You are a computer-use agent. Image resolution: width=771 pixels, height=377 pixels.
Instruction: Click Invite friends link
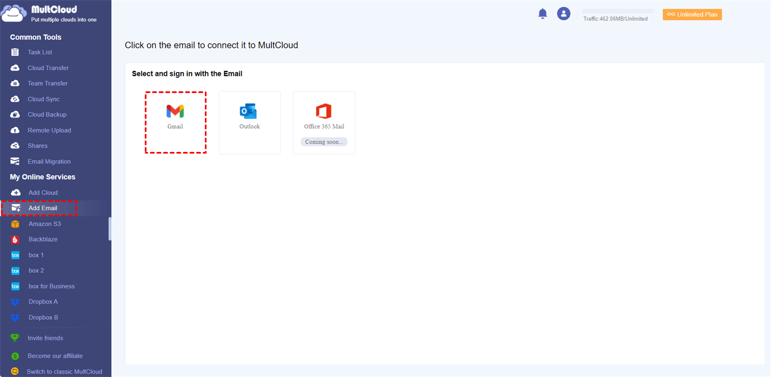pyautogui.click(x=45, y=338)
